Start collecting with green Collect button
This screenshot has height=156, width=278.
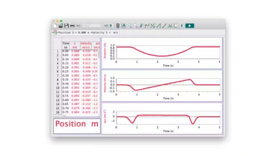click(190, 26)
